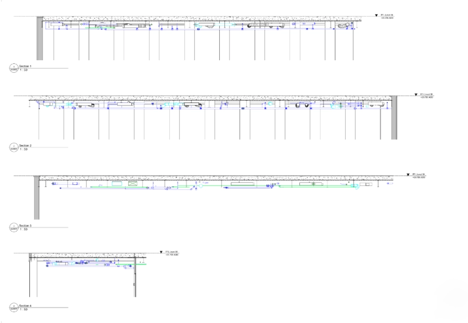
Task: Select the "Section 4" view title text
Action: [x=25, y=306]
